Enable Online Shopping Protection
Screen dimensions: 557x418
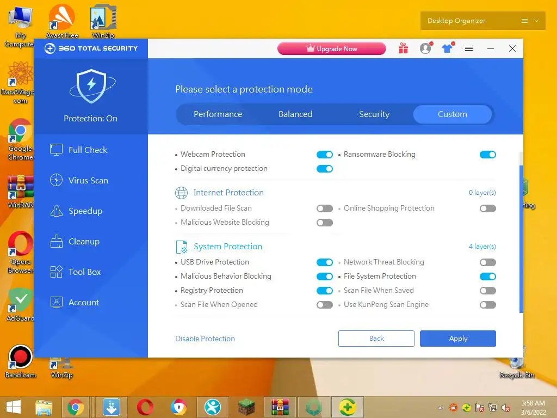point(488,208)
